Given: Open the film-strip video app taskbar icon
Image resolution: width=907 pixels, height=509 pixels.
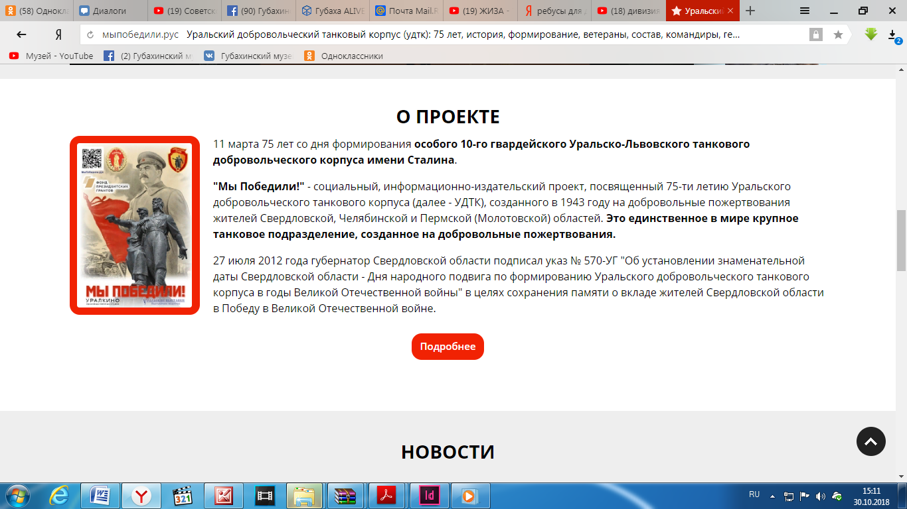Looking at the screenshot, I should [265, 496].
